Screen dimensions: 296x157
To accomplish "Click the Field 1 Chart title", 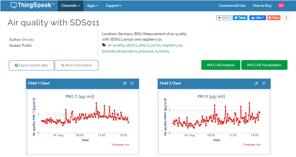I will tap(39, 83).
